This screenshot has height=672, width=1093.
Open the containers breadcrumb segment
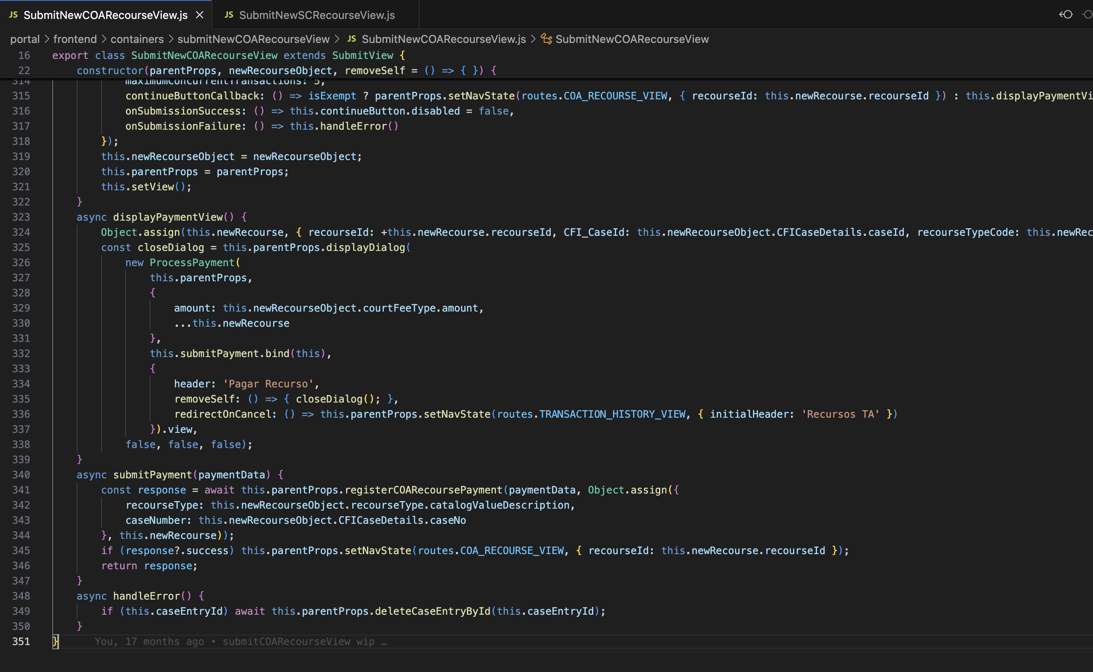pos(137,39)
